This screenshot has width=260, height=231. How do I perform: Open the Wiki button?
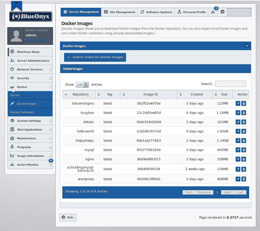click(x=68, y=217)
